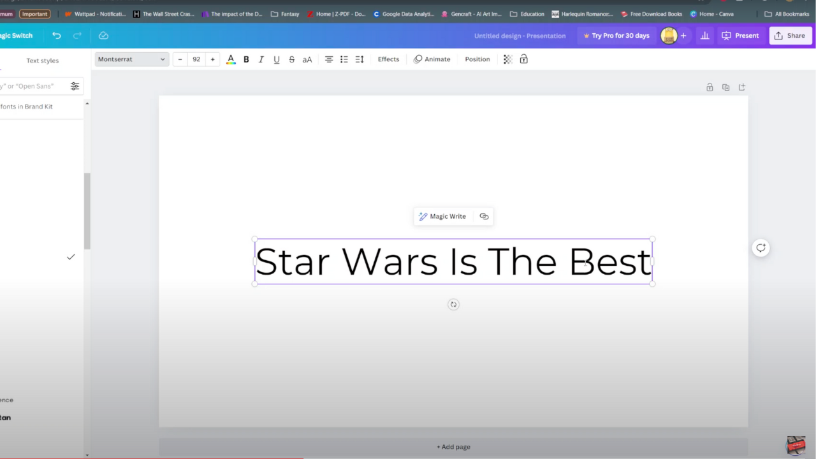Open the Montserrat font dropdown
Image resolution: width=816 pixels, height=459 pixels.
[x=131, y=59]
